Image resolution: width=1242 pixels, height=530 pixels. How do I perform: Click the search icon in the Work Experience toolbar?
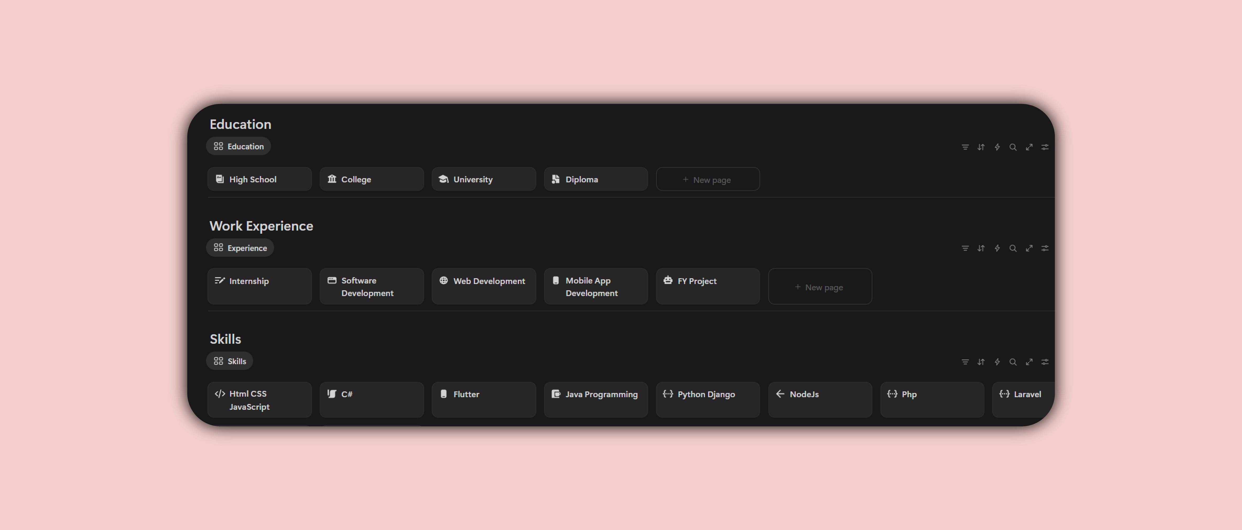point(1012,248)
